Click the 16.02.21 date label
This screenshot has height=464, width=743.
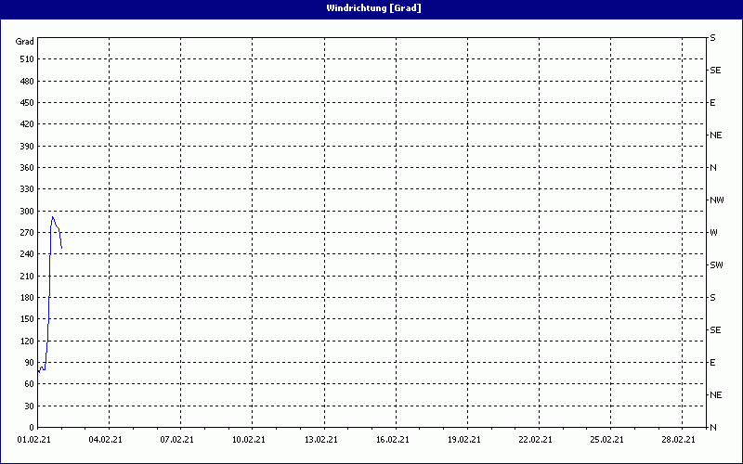392,440
